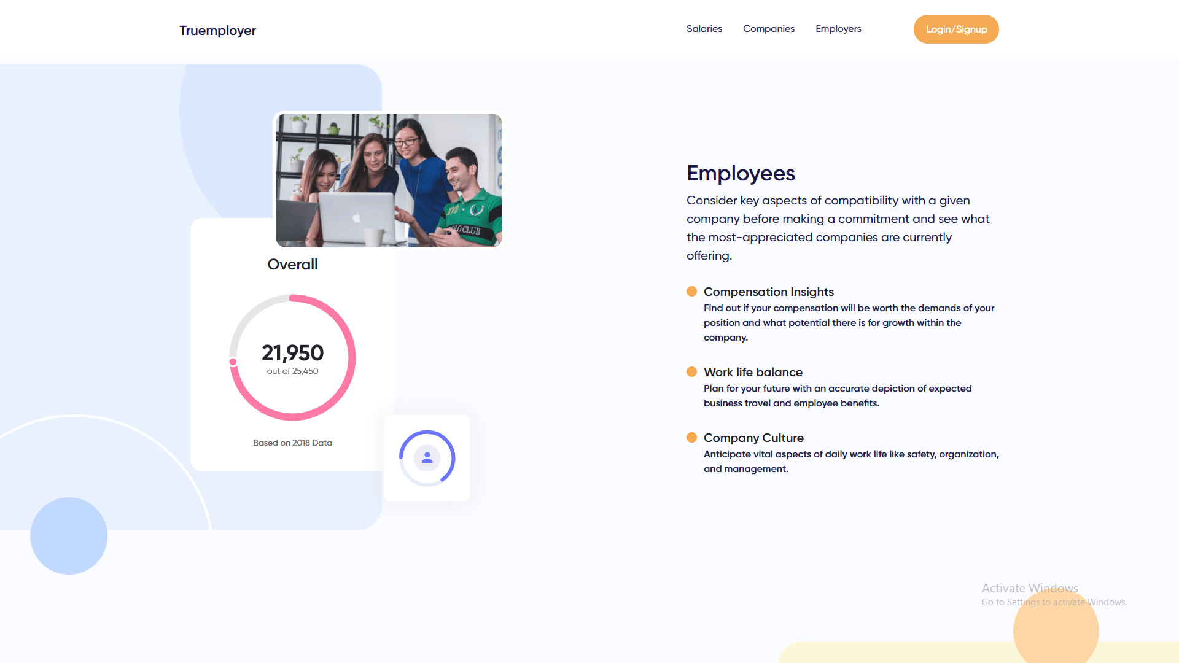Open the Salaries menu item
1179x663 pixels.
[704, 29]
